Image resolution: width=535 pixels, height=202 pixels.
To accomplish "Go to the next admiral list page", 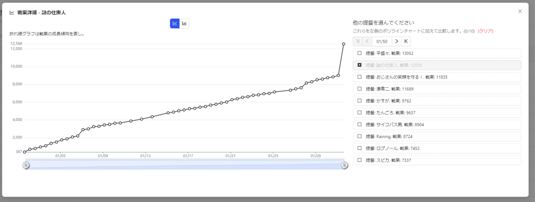I will [x=396, y=41].
